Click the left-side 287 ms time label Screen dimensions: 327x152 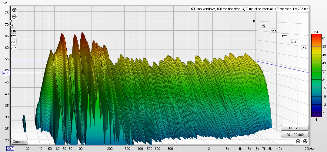[x=13, y=48]
